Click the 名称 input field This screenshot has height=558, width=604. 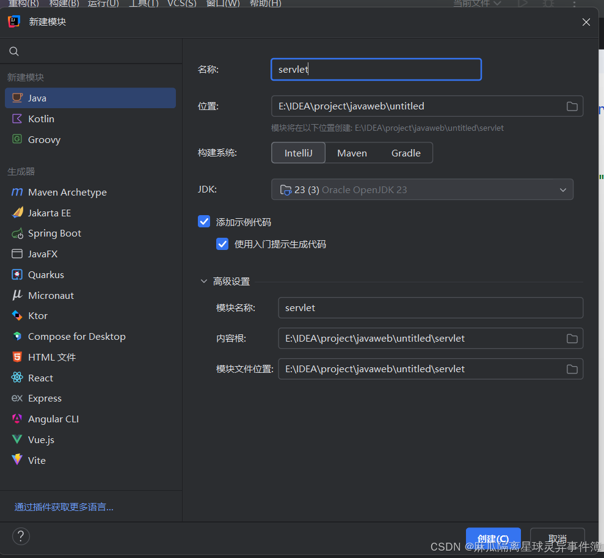pyautogui.click(x=376, y=69)
